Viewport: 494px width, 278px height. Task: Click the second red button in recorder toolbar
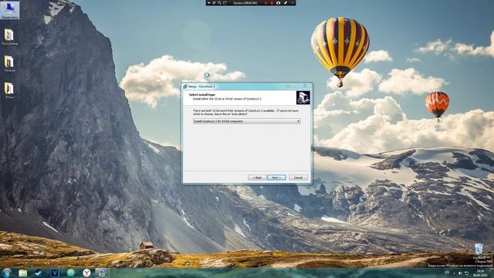(x=272, y=3)
